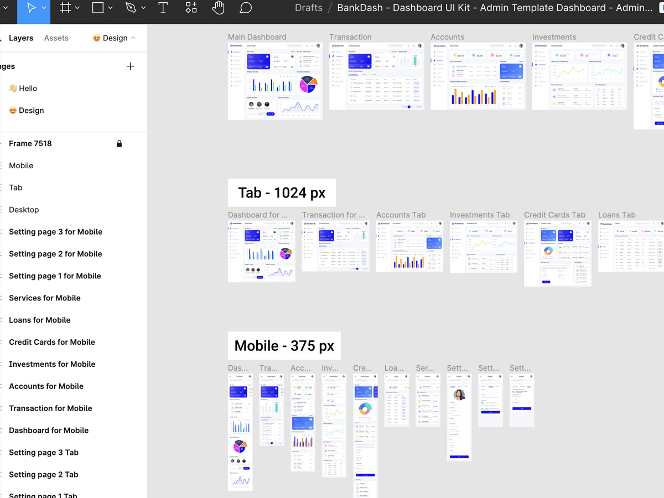Select the Main Dashboard frame thumbnail
The image size is (664, 498).
tap(275, 81)
